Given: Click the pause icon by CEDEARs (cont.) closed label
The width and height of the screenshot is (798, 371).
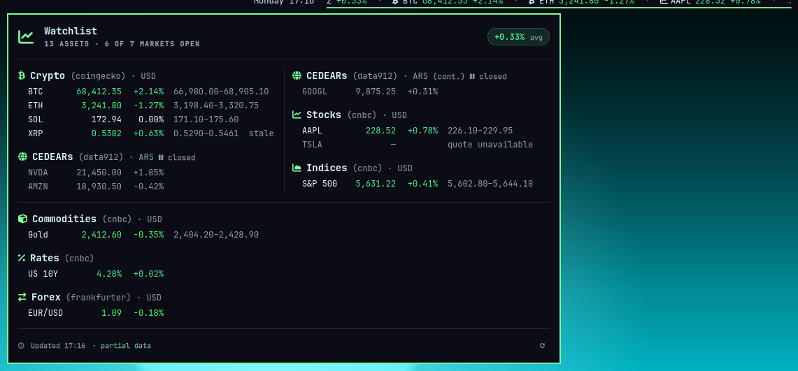Looking at the screenshot, I should tap(472, 76).
